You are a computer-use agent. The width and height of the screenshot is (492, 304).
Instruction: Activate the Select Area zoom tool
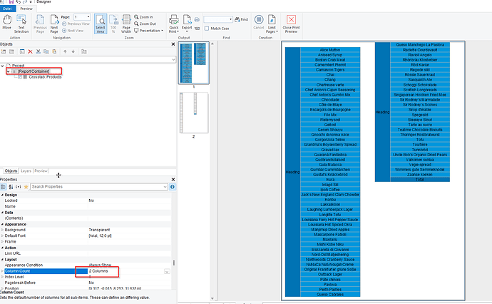pos(101,24)
